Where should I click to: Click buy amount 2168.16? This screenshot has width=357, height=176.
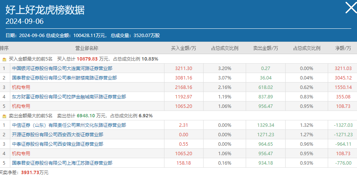click(x=184, y=87)
